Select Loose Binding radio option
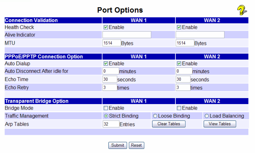This screenshot has width=255, height=153. (x=155, y=116)
